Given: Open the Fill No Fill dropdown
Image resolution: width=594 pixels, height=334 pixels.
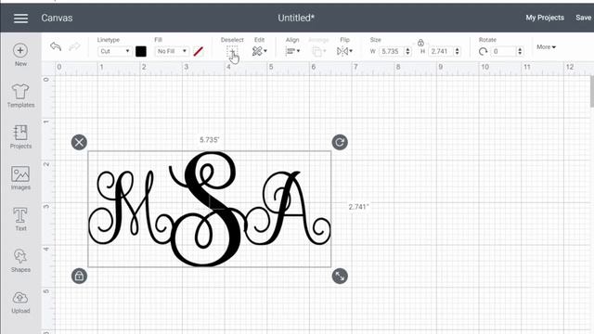Looking at the screenshot, I should (172, 51).
